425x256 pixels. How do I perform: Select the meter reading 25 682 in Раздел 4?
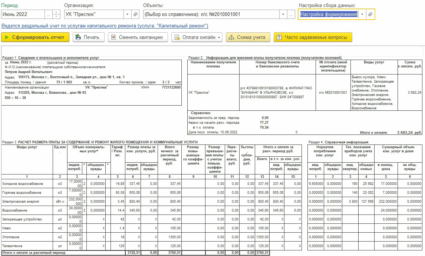tap(368, 184)
